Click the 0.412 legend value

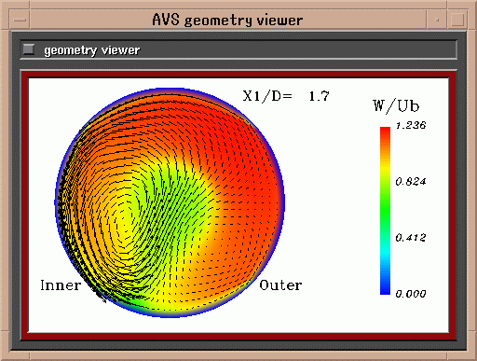click(411, 238)
